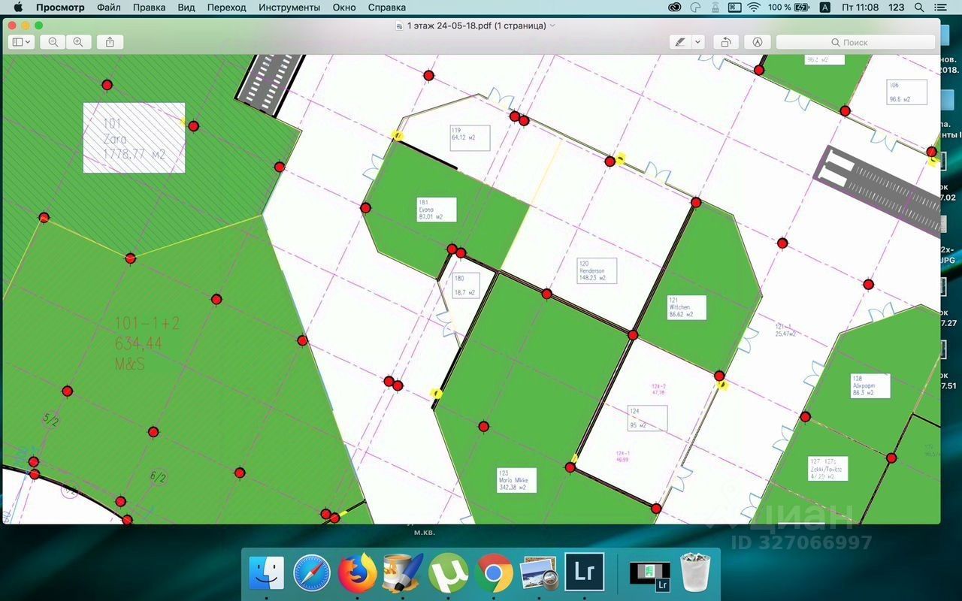Open the clock showing Пт 11:08
Viewport: 962px width, 601px height.
tap(860, 8)
